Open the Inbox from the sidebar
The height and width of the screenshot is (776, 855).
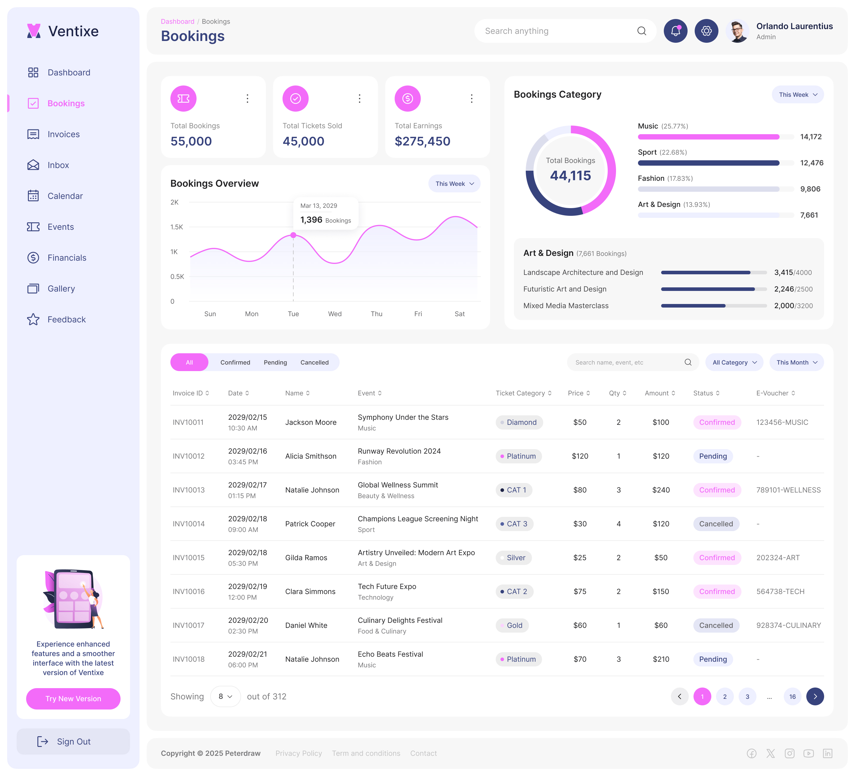coord(34,165)
